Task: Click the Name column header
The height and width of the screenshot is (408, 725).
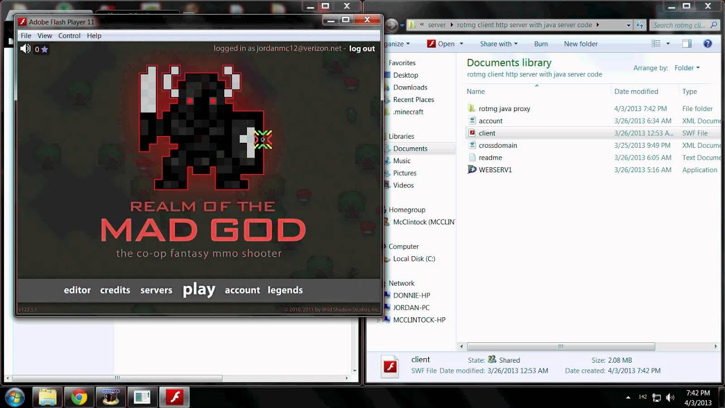Action: 476,91
